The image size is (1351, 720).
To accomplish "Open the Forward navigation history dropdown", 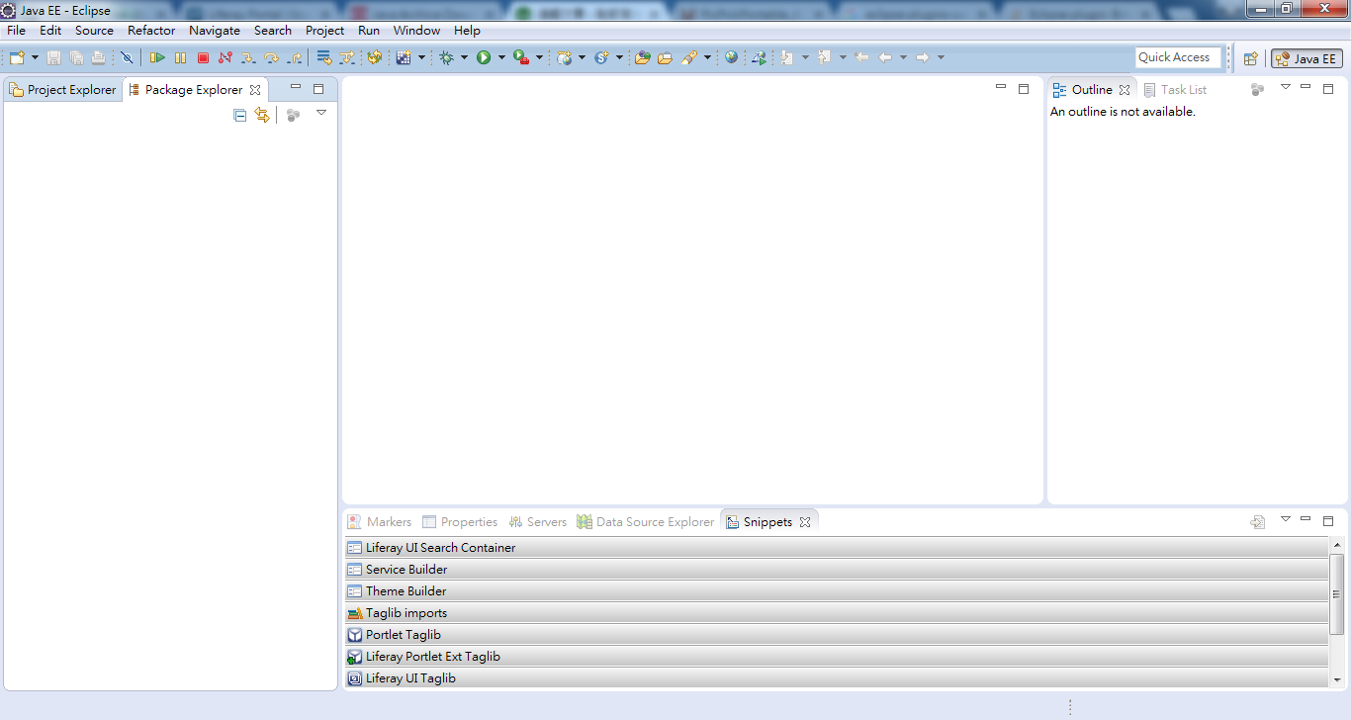I will 941,57.
